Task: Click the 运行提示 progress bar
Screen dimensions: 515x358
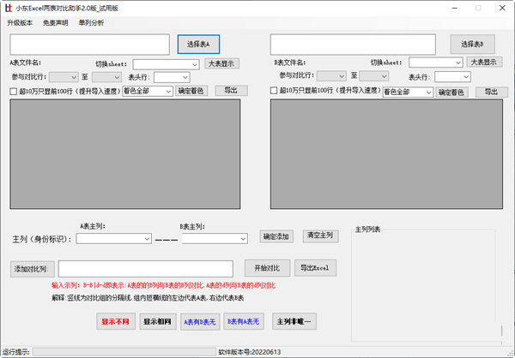Action: pyautogui.click(x=124, y=352)
